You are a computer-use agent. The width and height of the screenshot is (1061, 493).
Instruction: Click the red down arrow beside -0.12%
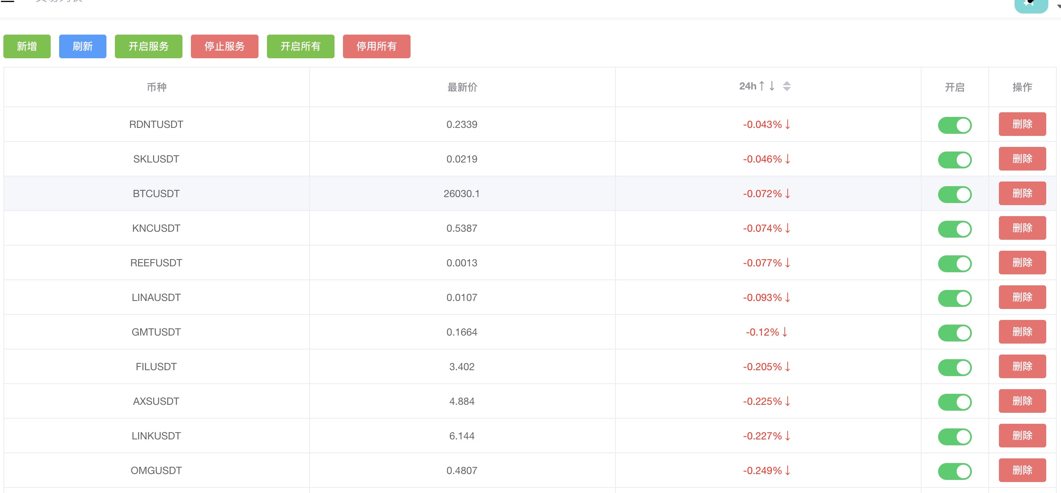pos(785,332)
